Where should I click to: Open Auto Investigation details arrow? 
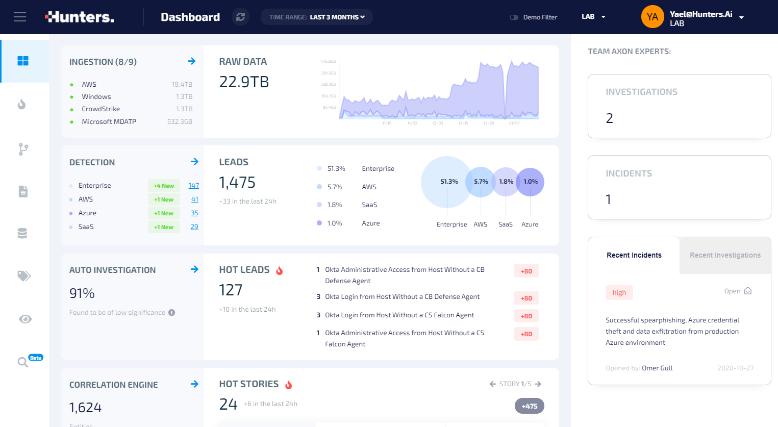[194, 269]
